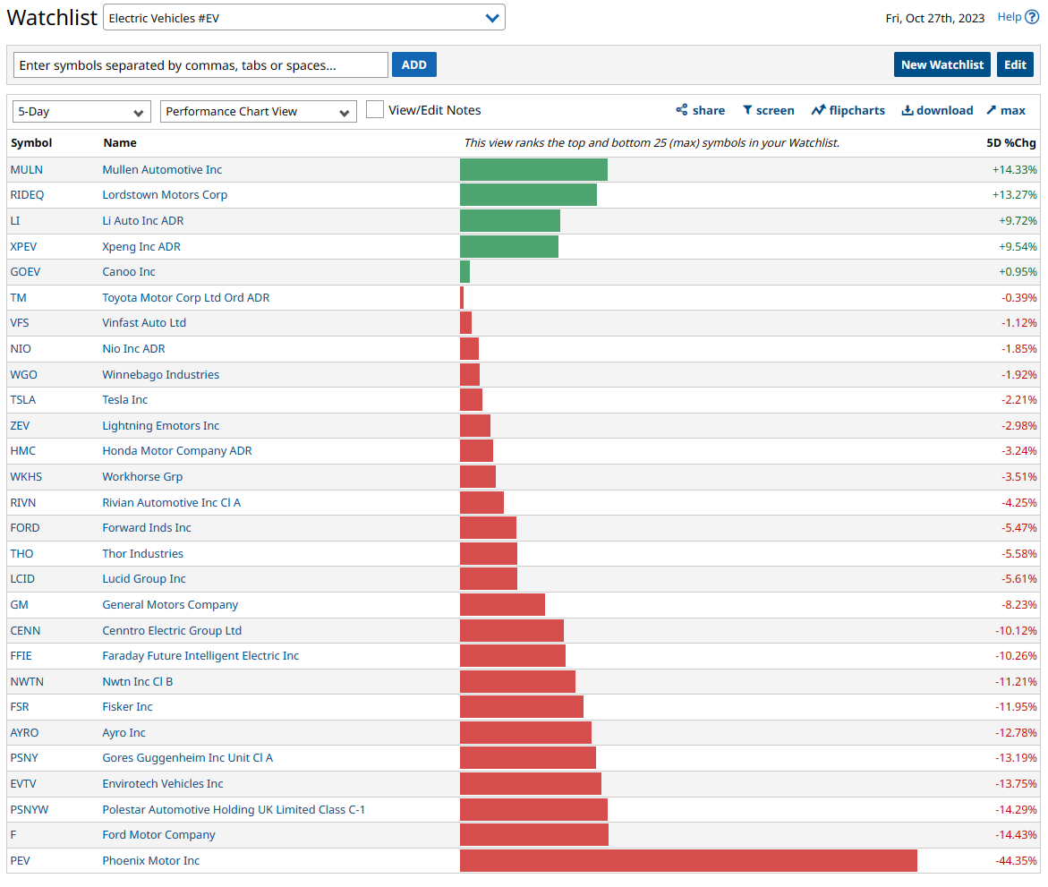Viewport: 1048px width, 887px height.
Task: Open the GOEV symbol link
Action: click(25, 272)
